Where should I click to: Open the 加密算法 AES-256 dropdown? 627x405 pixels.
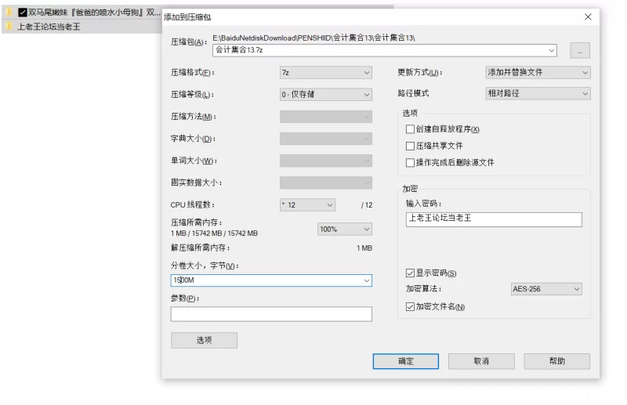coord(546,288)
